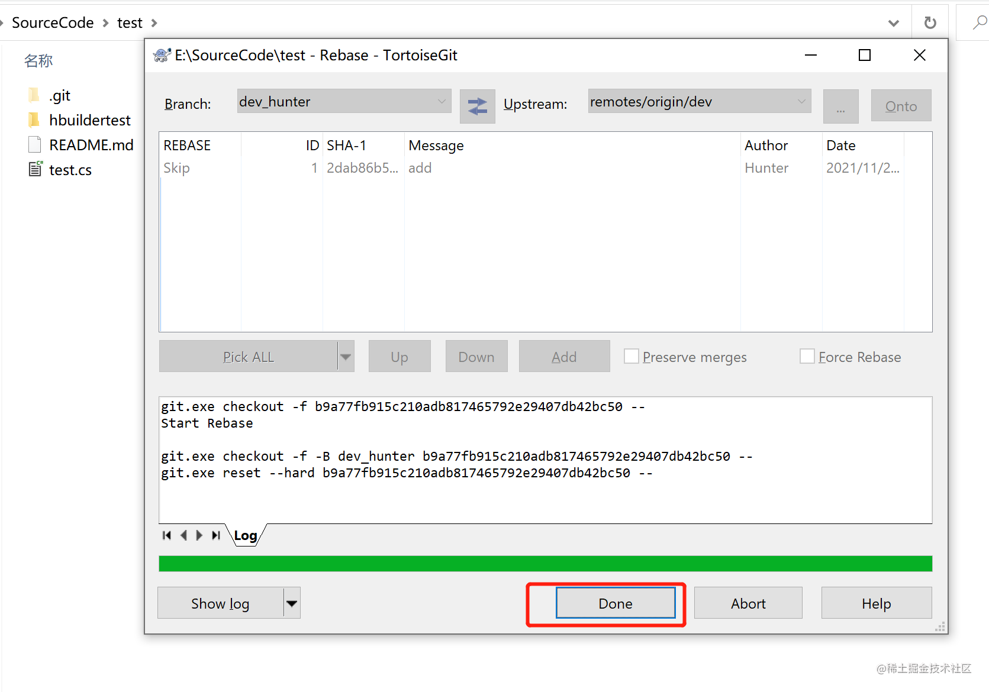Maximize the Rebase dialog window

tap(865, 55)
